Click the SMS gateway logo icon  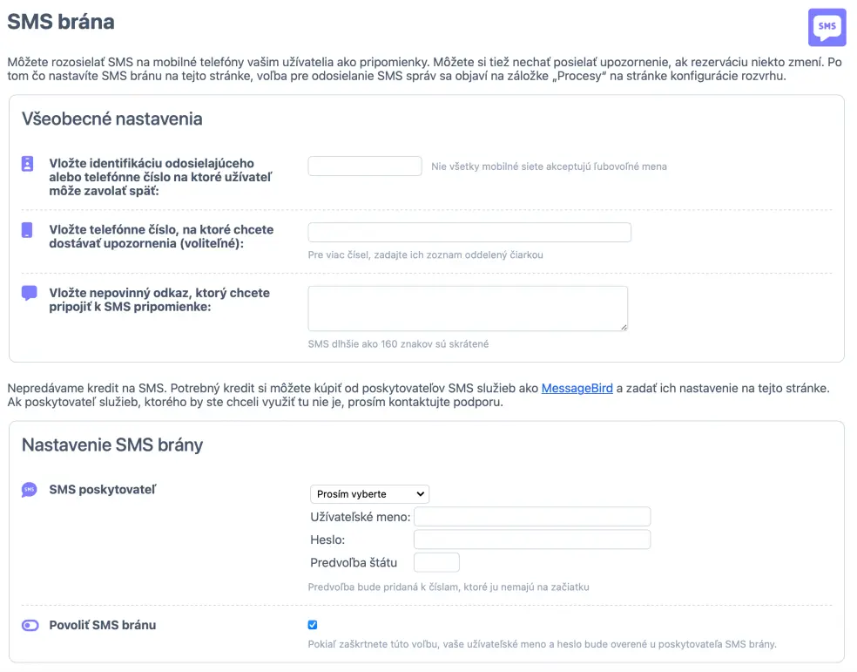click(827, 27)
